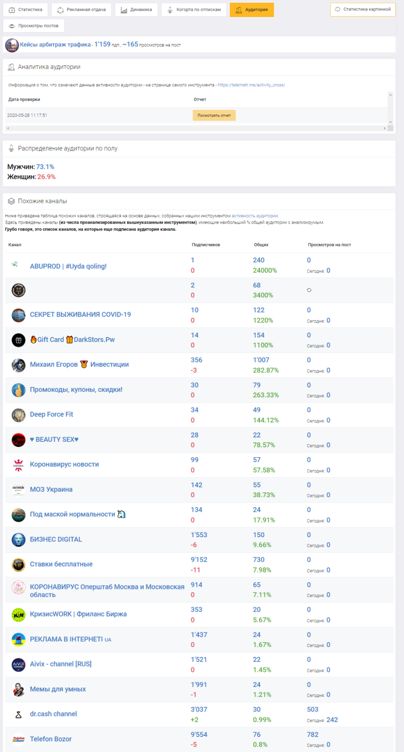This screenshot has height=752, width=404.
Task: Click the Кейсы арбитраж трафика channel avatar
Action: click(x=12, y=45)
